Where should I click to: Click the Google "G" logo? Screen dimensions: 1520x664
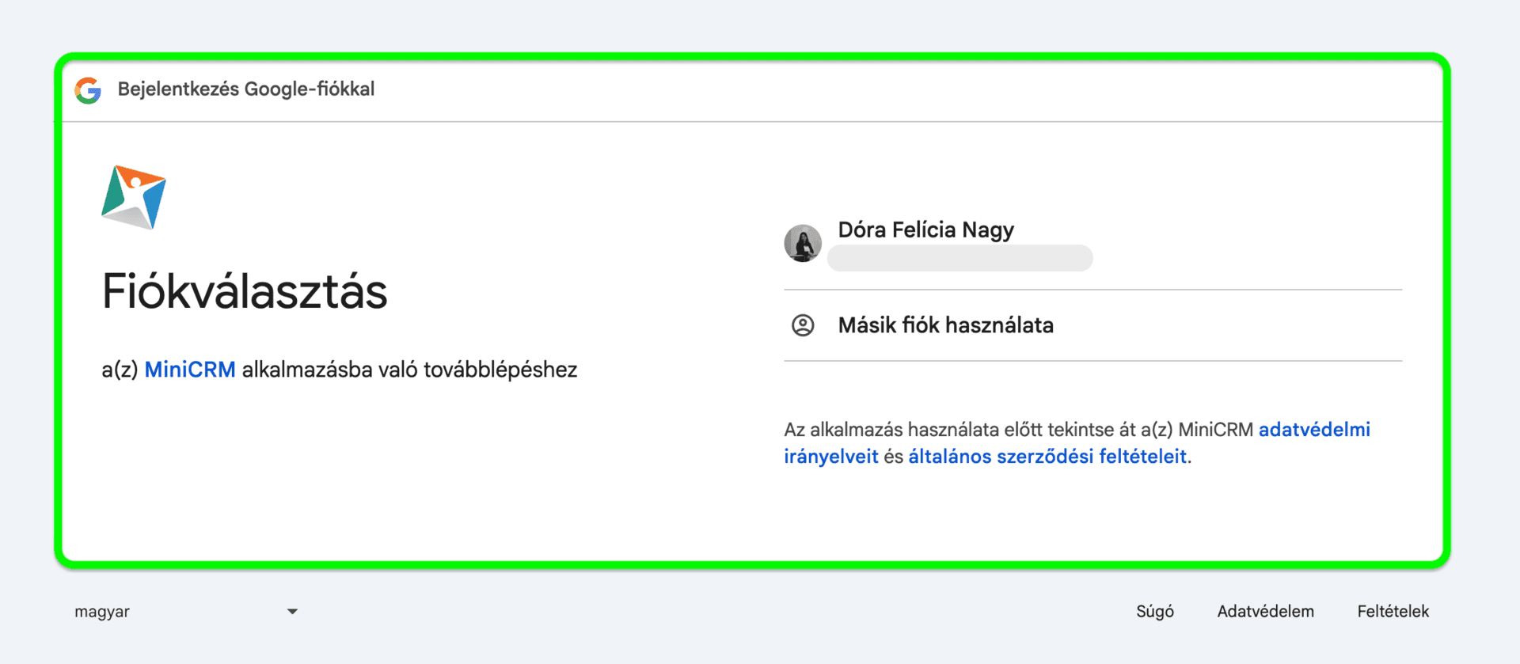click(x=88, y=90)
